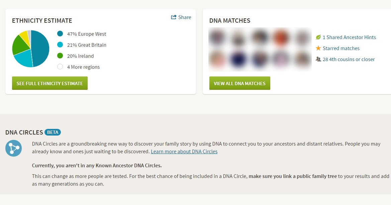Click the circular DNA Circles network icon
The width and height of the screenshot is (391, 205).
tap(13, 148)
